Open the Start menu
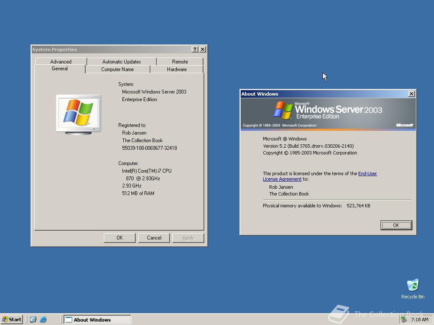This screenshot has width=434, height=325. (x=11, y=319)
